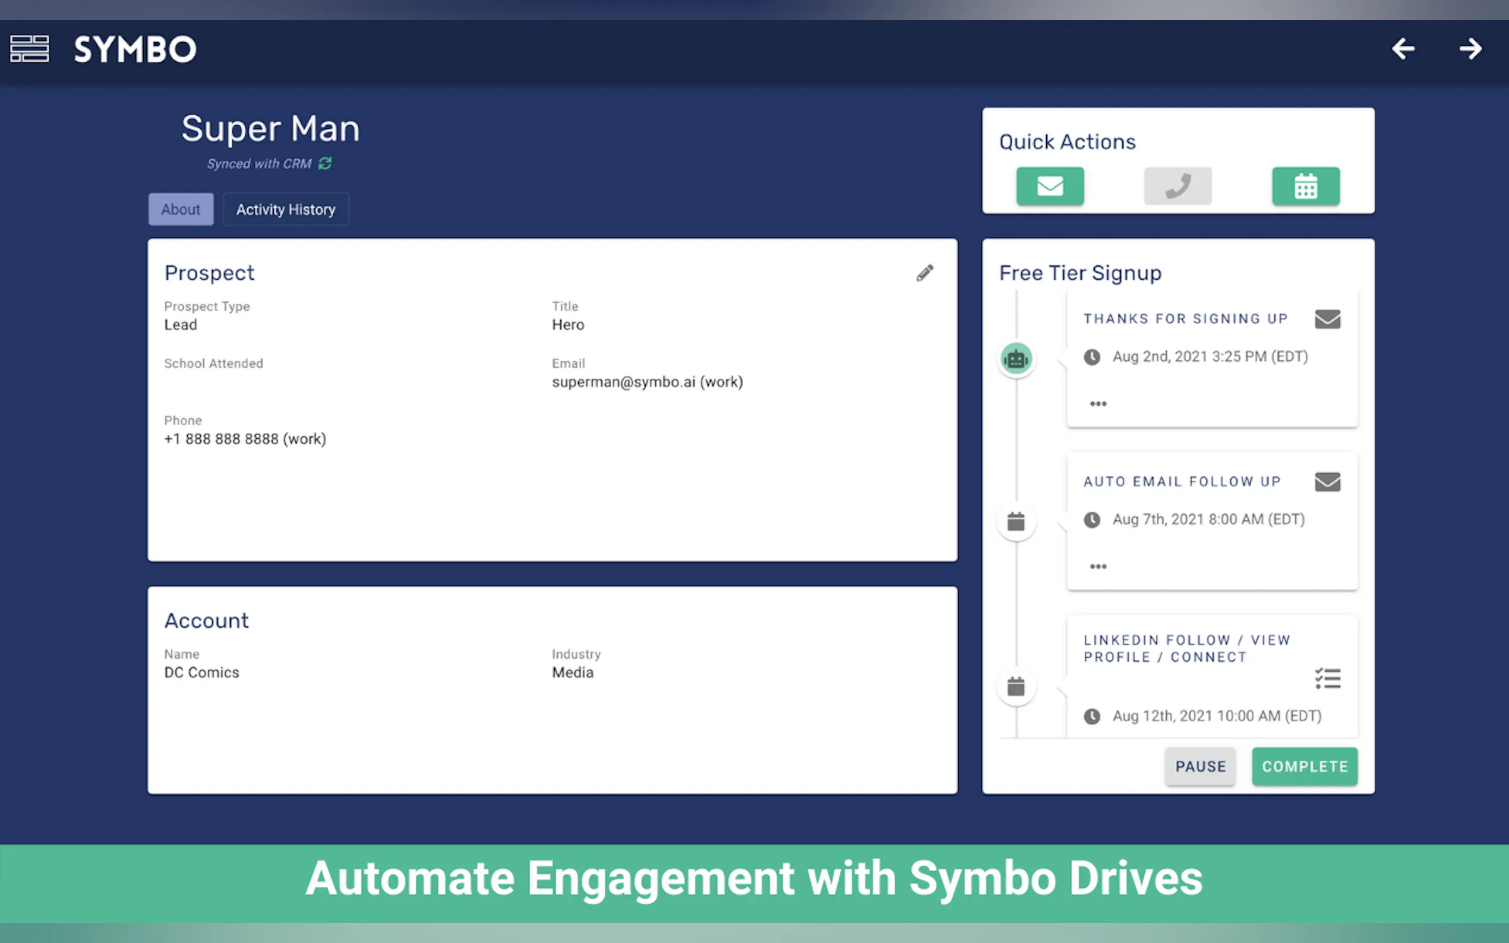Click the forward arrow in header
This screenshot has height=943, width=1509.
click(1470, 49)
